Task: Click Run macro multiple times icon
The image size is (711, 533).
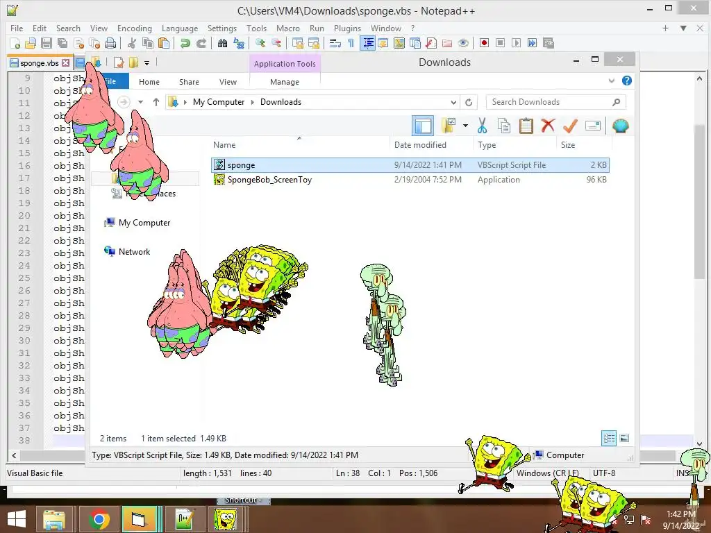Action: [532, 43]
